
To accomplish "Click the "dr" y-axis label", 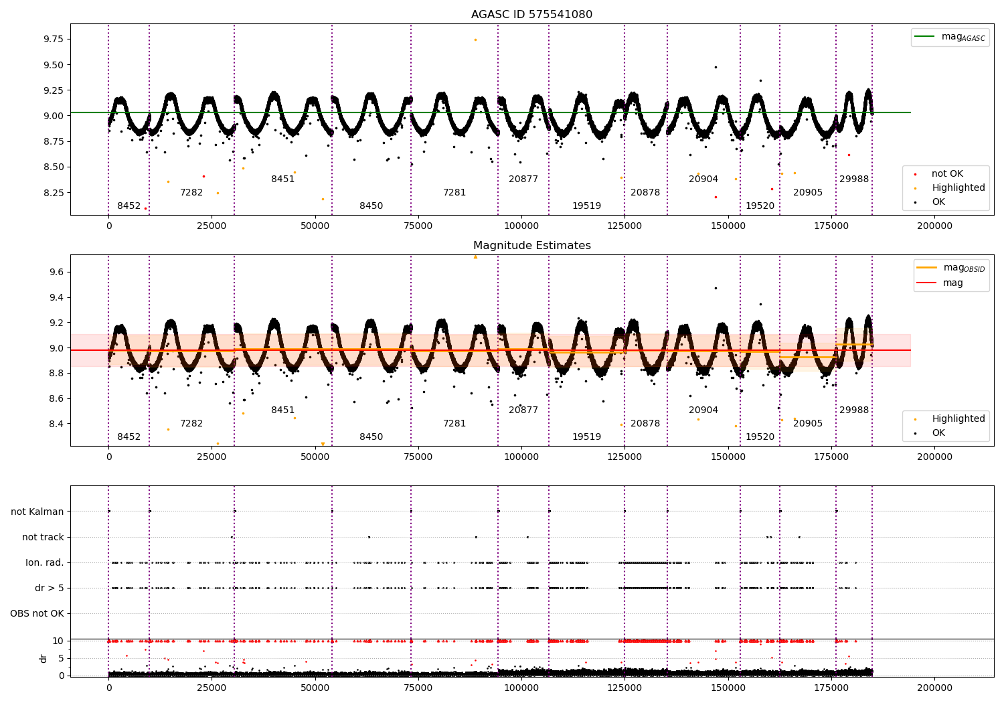I will tap(44, 658).
